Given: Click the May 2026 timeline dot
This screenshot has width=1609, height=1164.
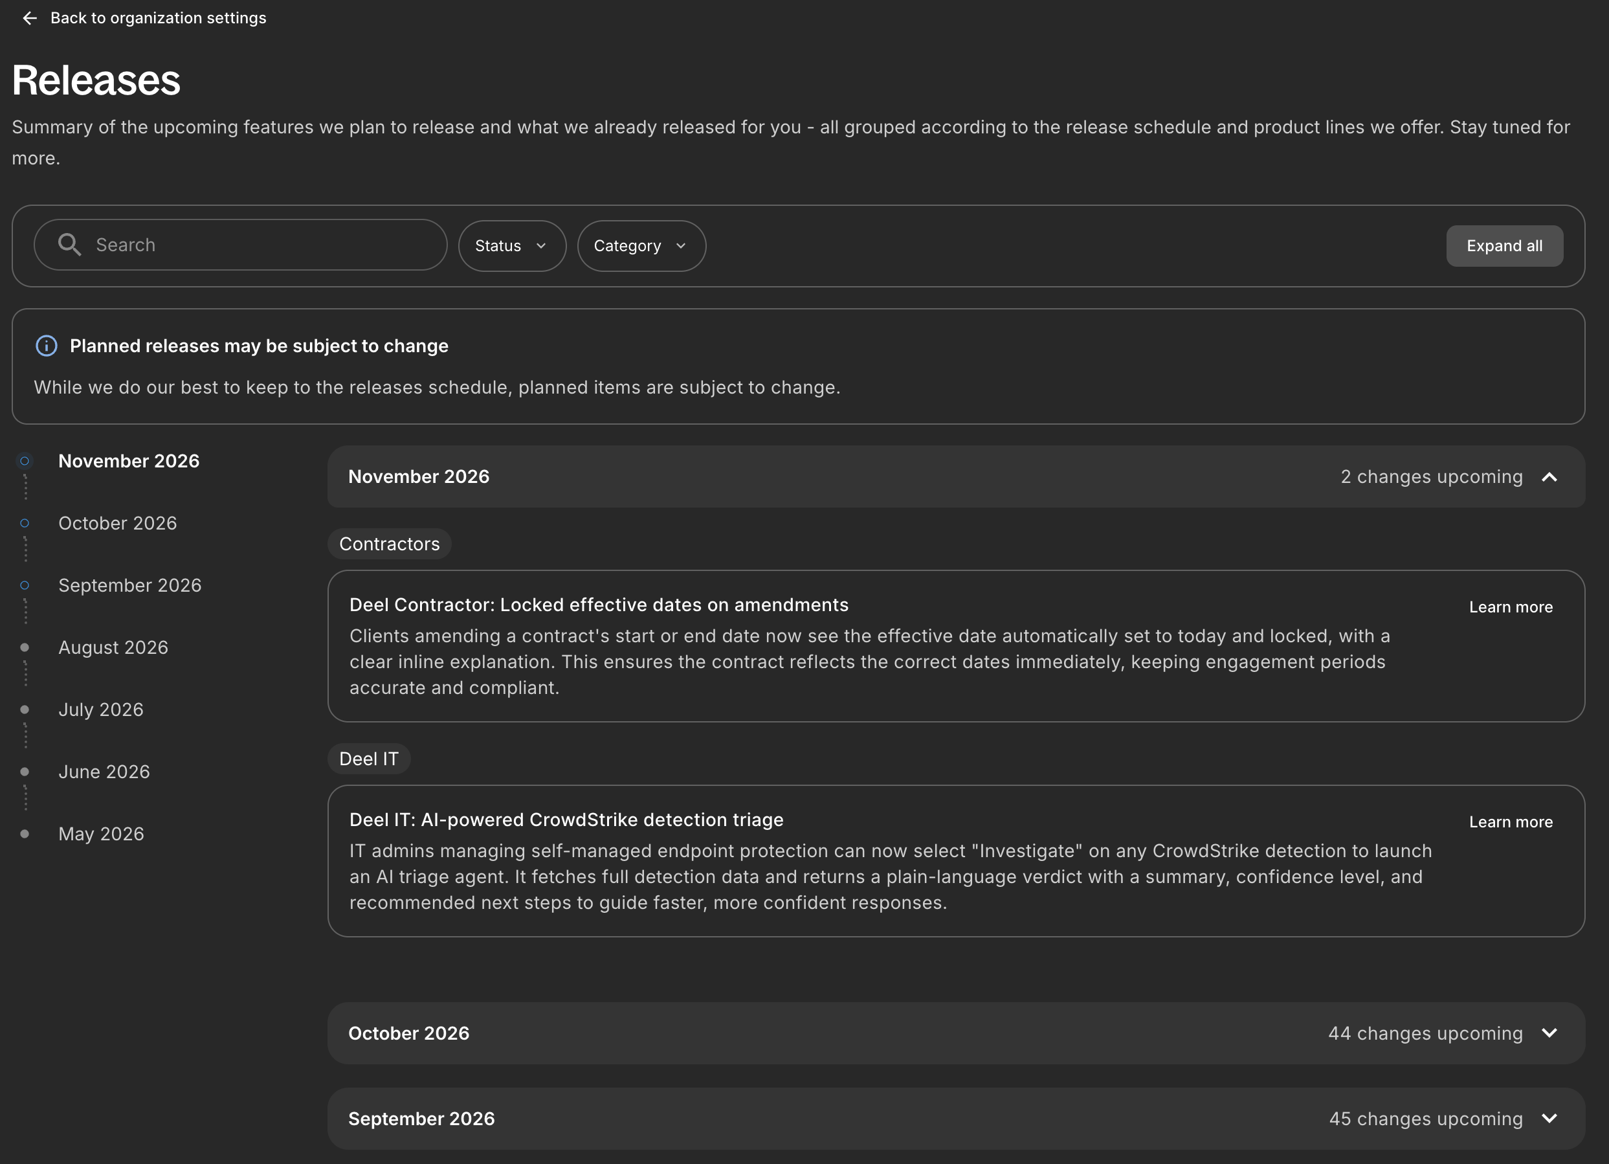Looking at the screenshot, I should [25, 834].
